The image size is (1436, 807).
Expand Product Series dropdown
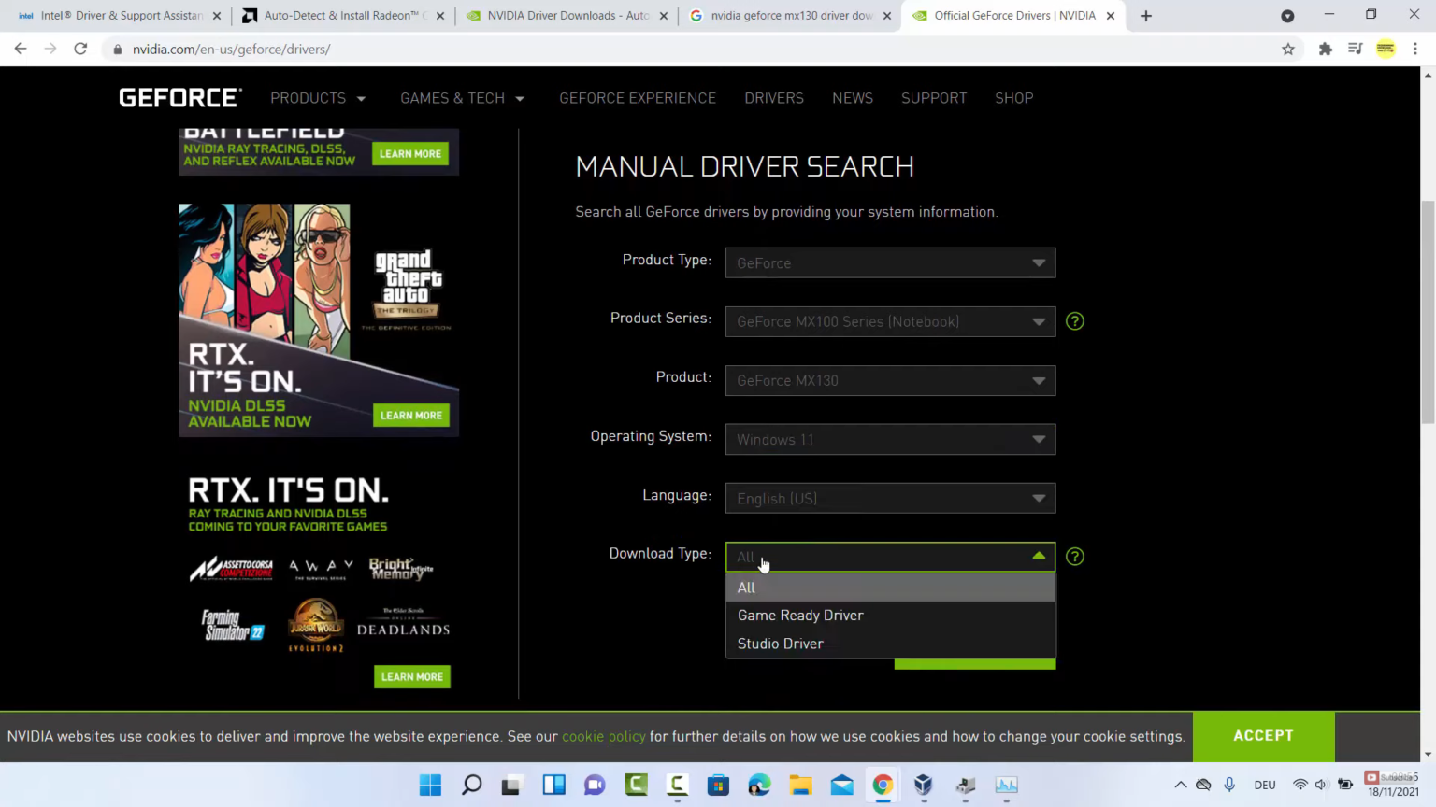click(x=890, y=321)
